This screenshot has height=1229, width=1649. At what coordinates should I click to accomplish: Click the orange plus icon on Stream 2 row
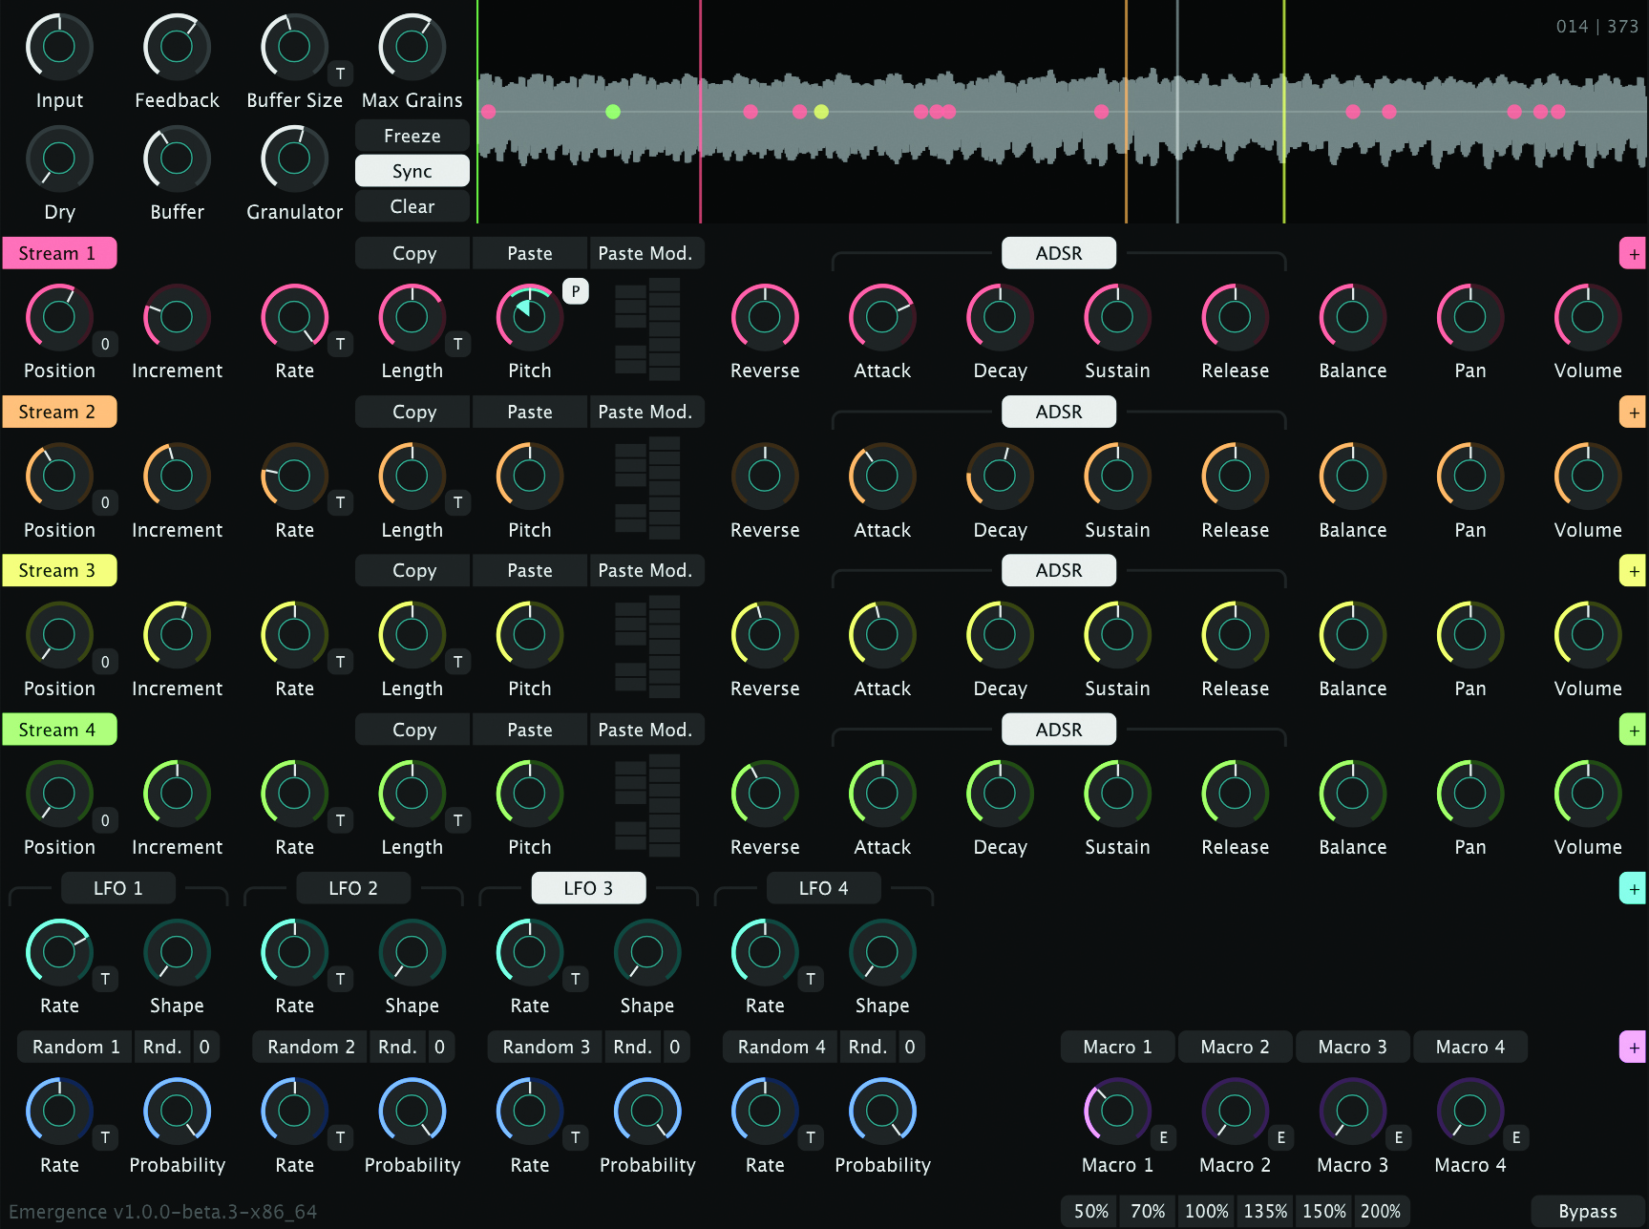[1634, 413]
